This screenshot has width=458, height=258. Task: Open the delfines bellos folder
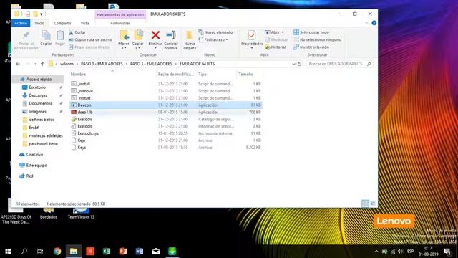[x=42, y=120]
